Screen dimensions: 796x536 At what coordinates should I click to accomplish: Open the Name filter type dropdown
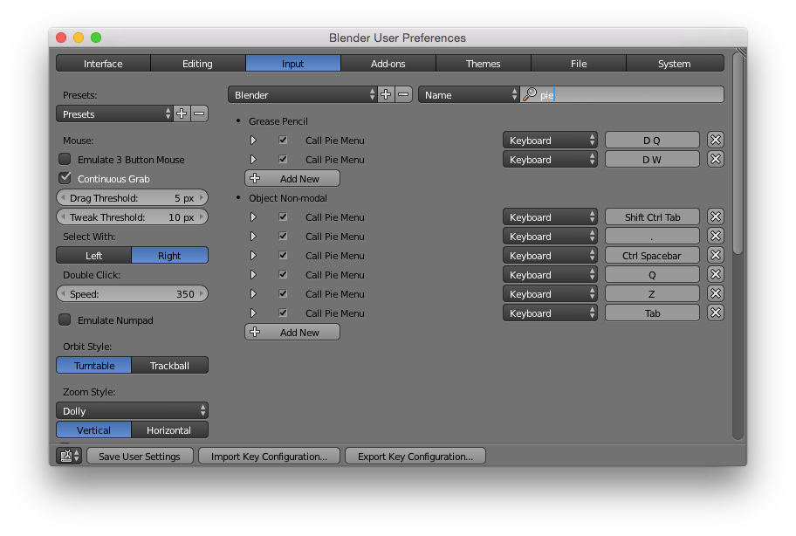[469, 94]
